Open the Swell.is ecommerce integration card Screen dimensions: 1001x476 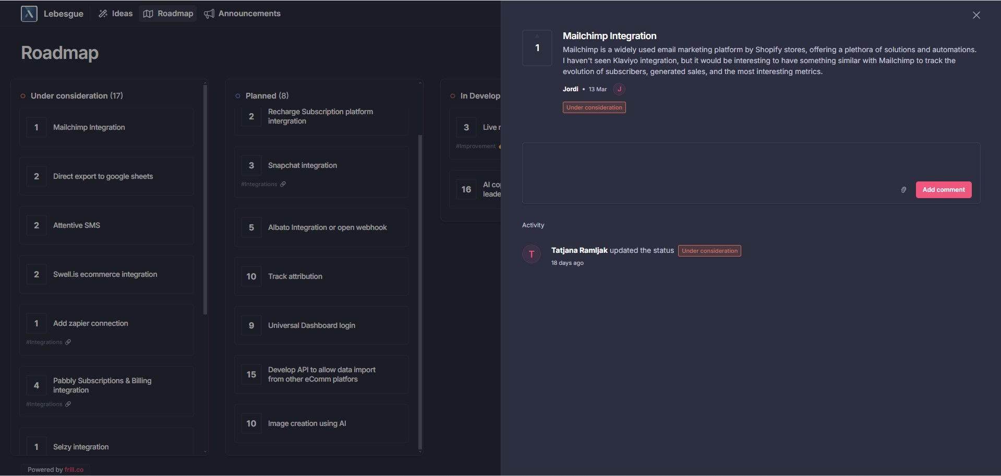click(x=107, y=274)
